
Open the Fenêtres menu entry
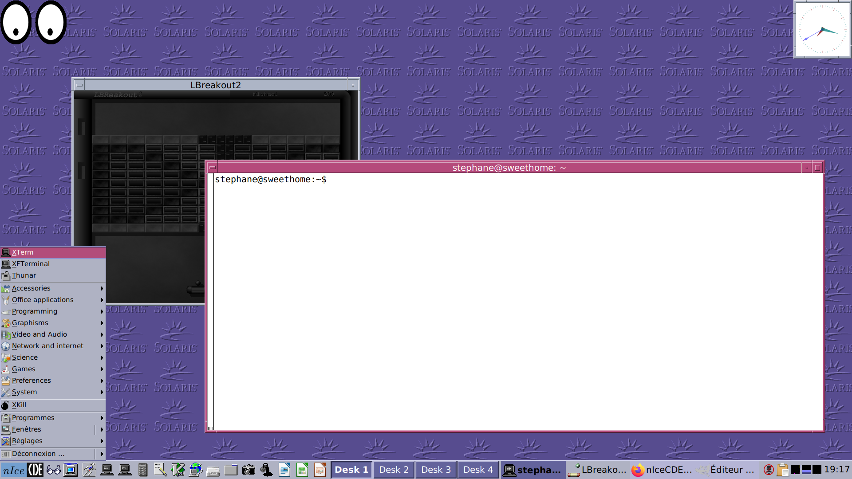[53, 429]
